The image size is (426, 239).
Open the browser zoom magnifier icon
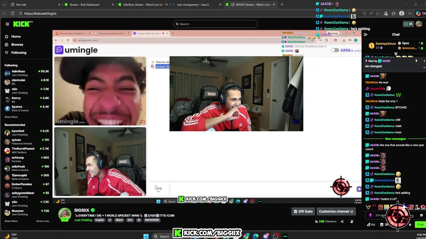click(x=365, y=13)
